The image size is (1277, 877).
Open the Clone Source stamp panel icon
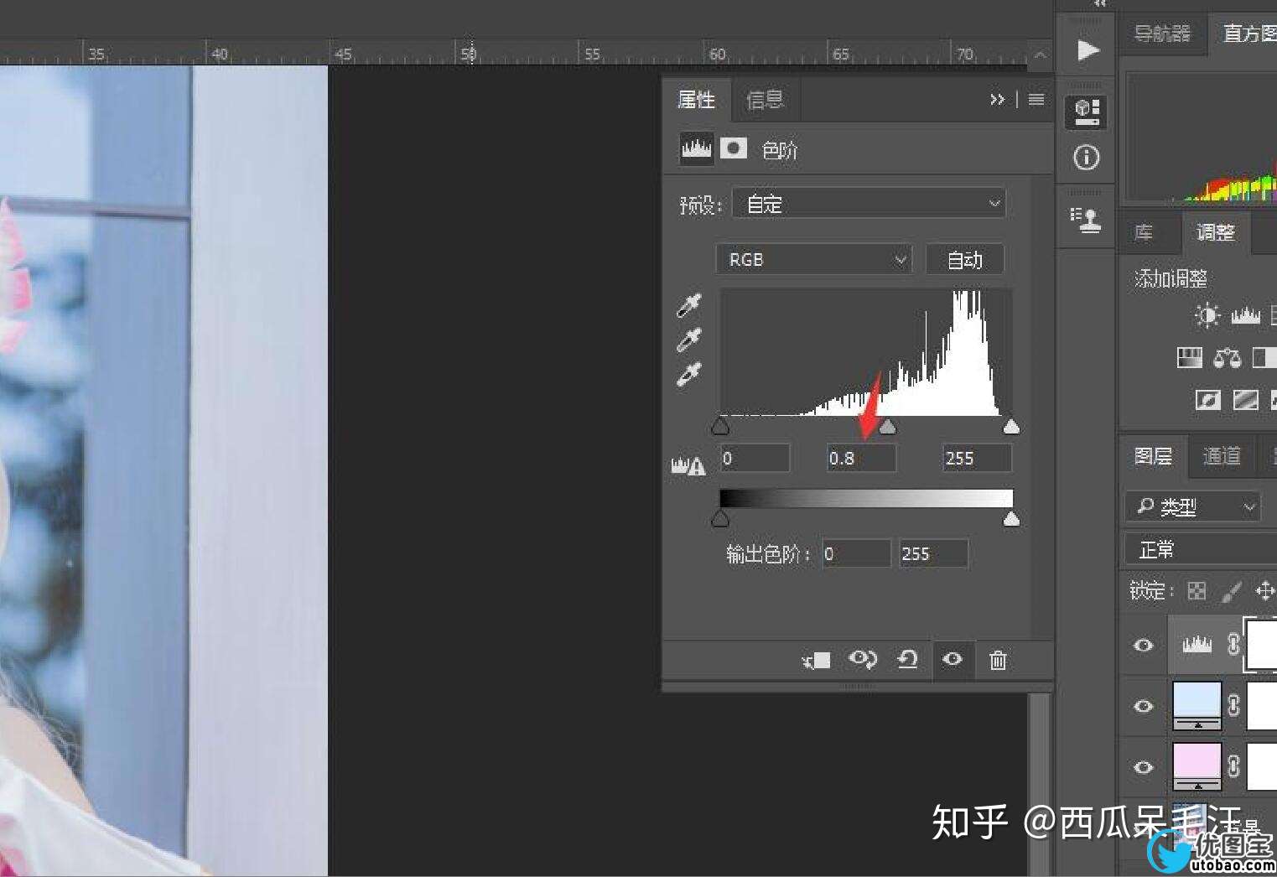tap(1087, 221)
